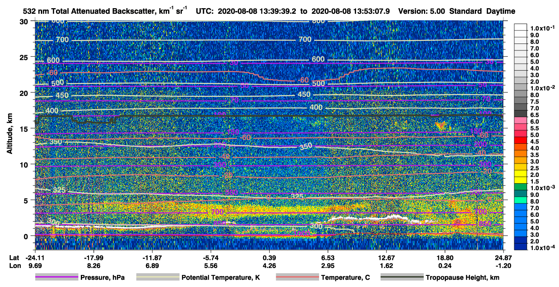Click the salmon Temperature legend line sample

point(297,278)
